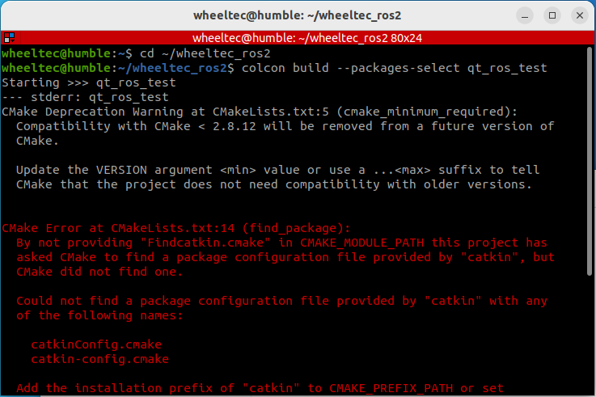The width and height of the screenshot is (596, 397).
Task: Click the CMAKE_PREFIX_PATH text
Action: tap(391, 388)
